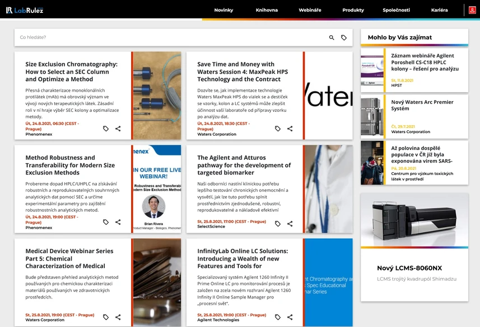Share the Agilent and Atturos webinar
The width and height of the screenshot is (480, 327).
coord(290,224)
